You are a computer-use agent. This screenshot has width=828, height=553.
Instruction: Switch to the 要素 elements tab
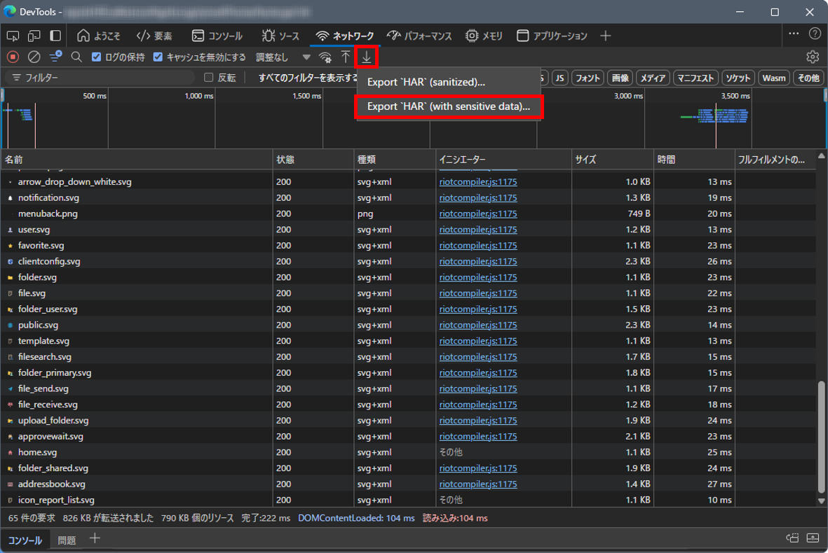(154, 36)
